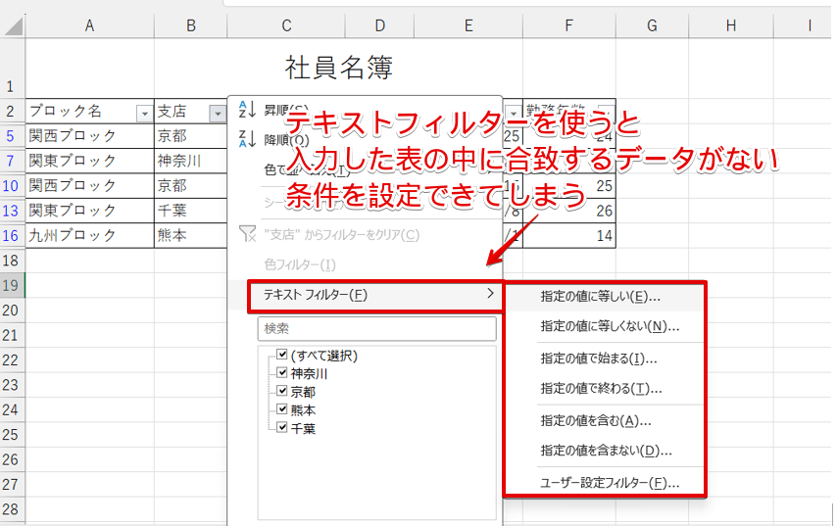Image resolution: width=837 pixels, height=526 pixels.
Task: Select 指定の値を含まない(D)... option
Action: pos(606,451)
